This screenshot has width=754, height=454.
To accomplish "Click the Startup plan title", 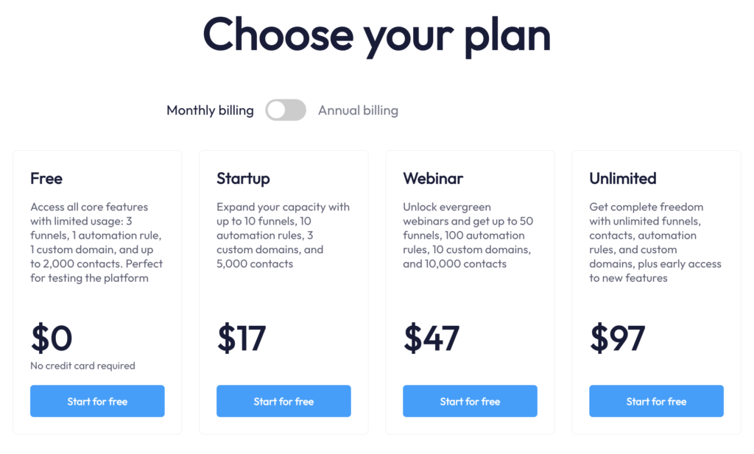I will point(243,178).
